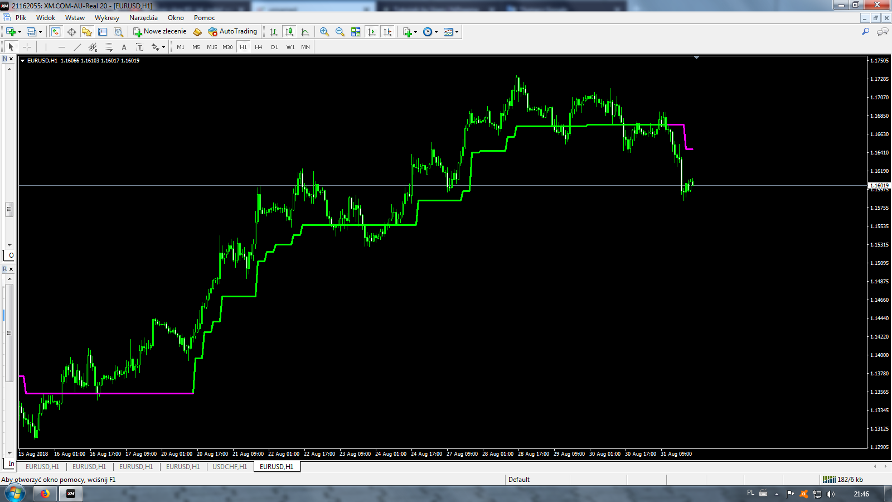Viewport: 892px width, 502px height.
Task: Open the Strategy Tester icon
Action: click(x=118, y=32)
